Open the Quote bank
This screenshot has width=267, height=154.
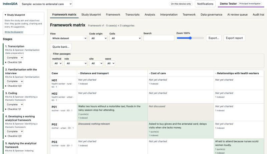(61, 47)
